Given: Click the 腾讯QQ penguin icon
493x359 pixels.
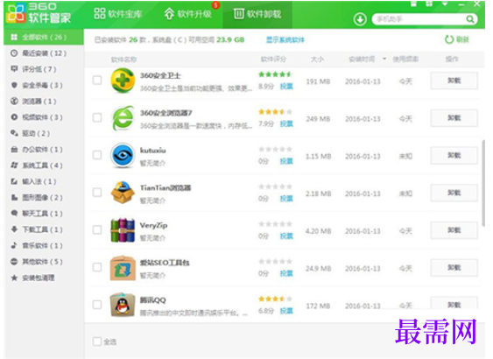Looking at the screenshot, I should tap(123, 305).
